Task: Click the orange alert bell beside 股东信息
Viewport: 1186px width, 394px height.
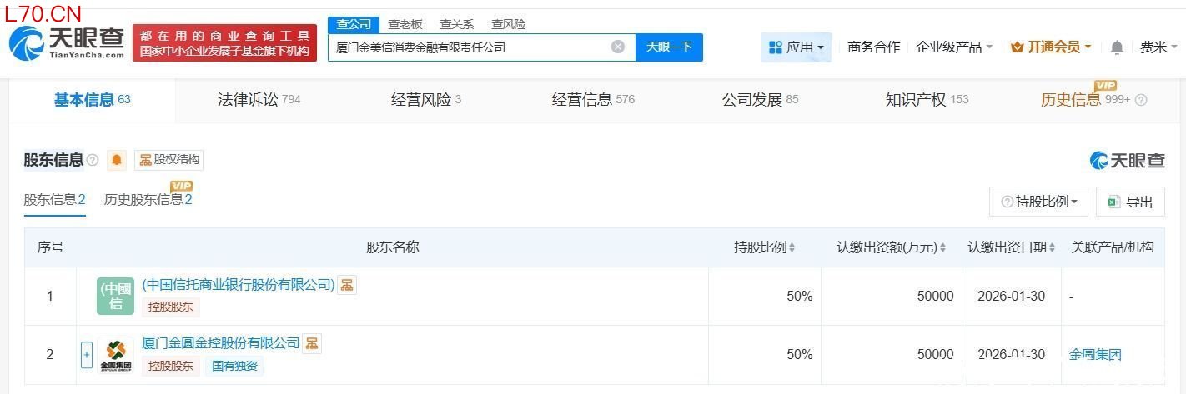Action: (x=117, y=160)
